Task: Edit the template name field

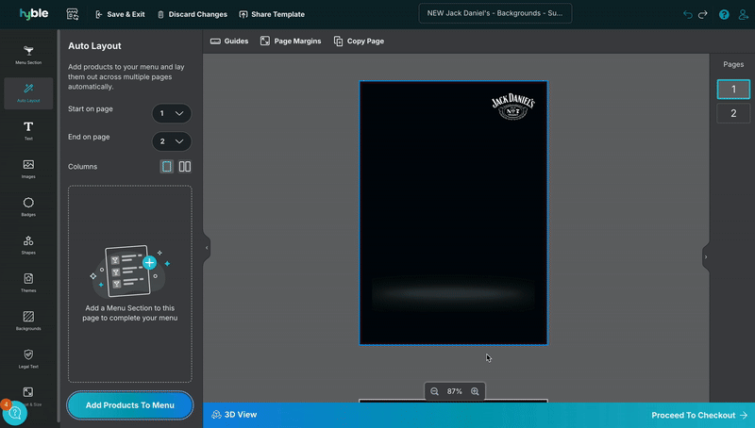Action: coord(495,13)
